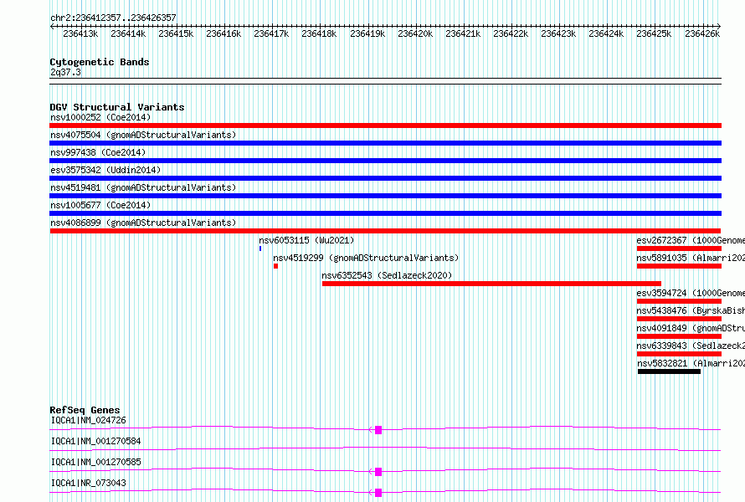
Task: Click the 236416k ruler tick label
Action: pos(223,33)
